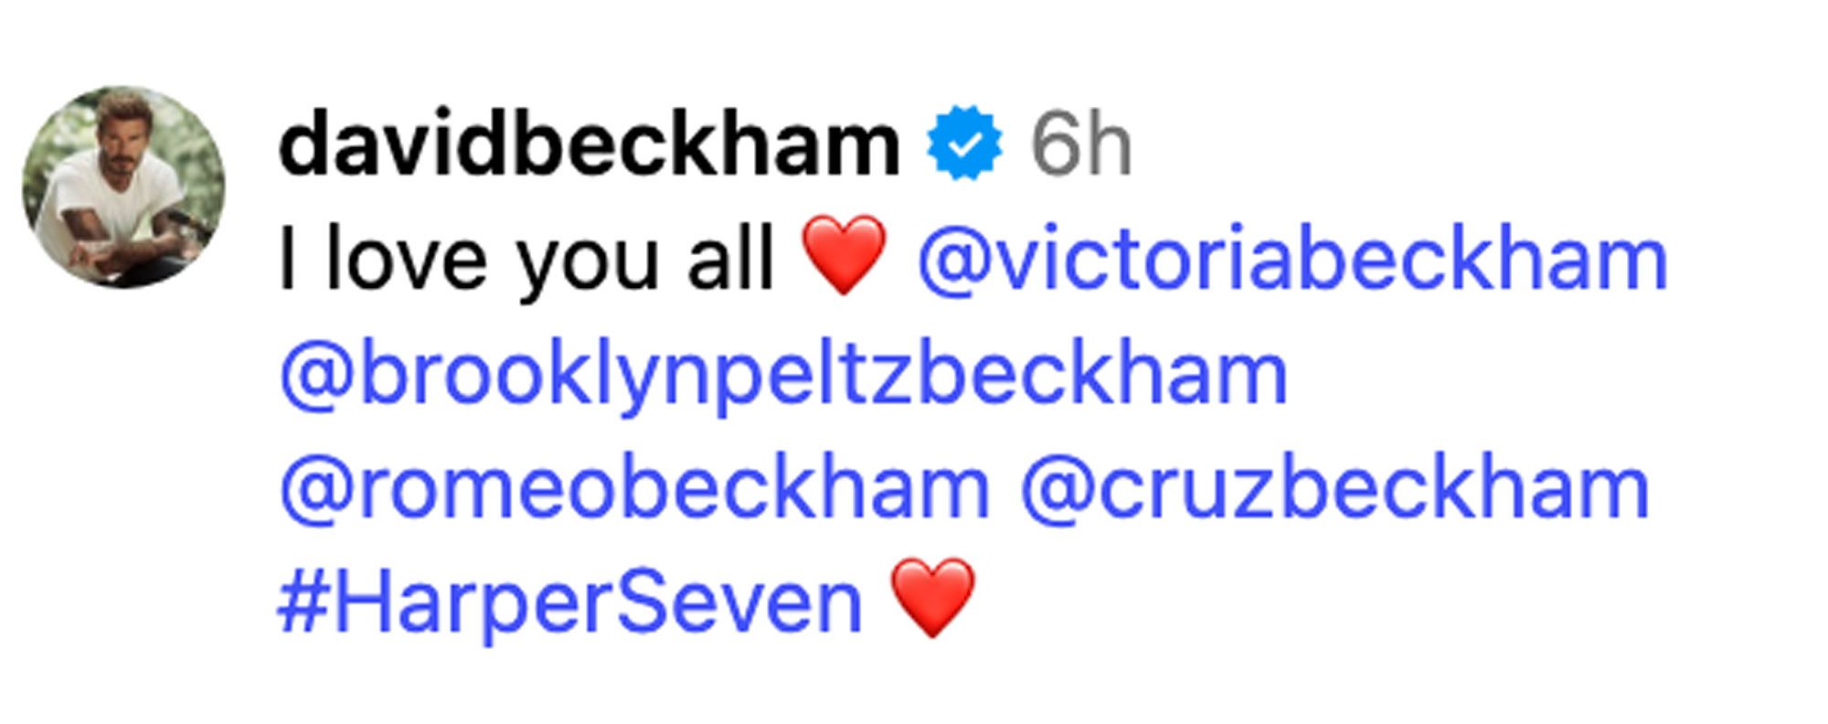The width and height of the screenshot is (1828, 724).
Task: Open the #HarperSeven hashtag
Action: [x=569, y=602]
